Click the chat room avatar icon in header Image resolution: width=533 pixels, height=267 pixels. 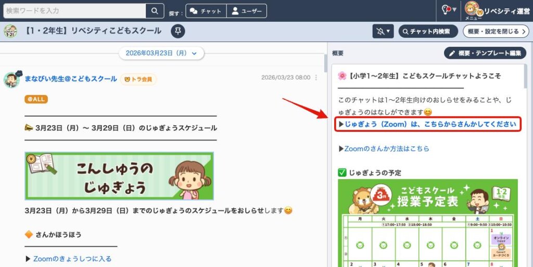pyautogui.click(x=10, y=31)
